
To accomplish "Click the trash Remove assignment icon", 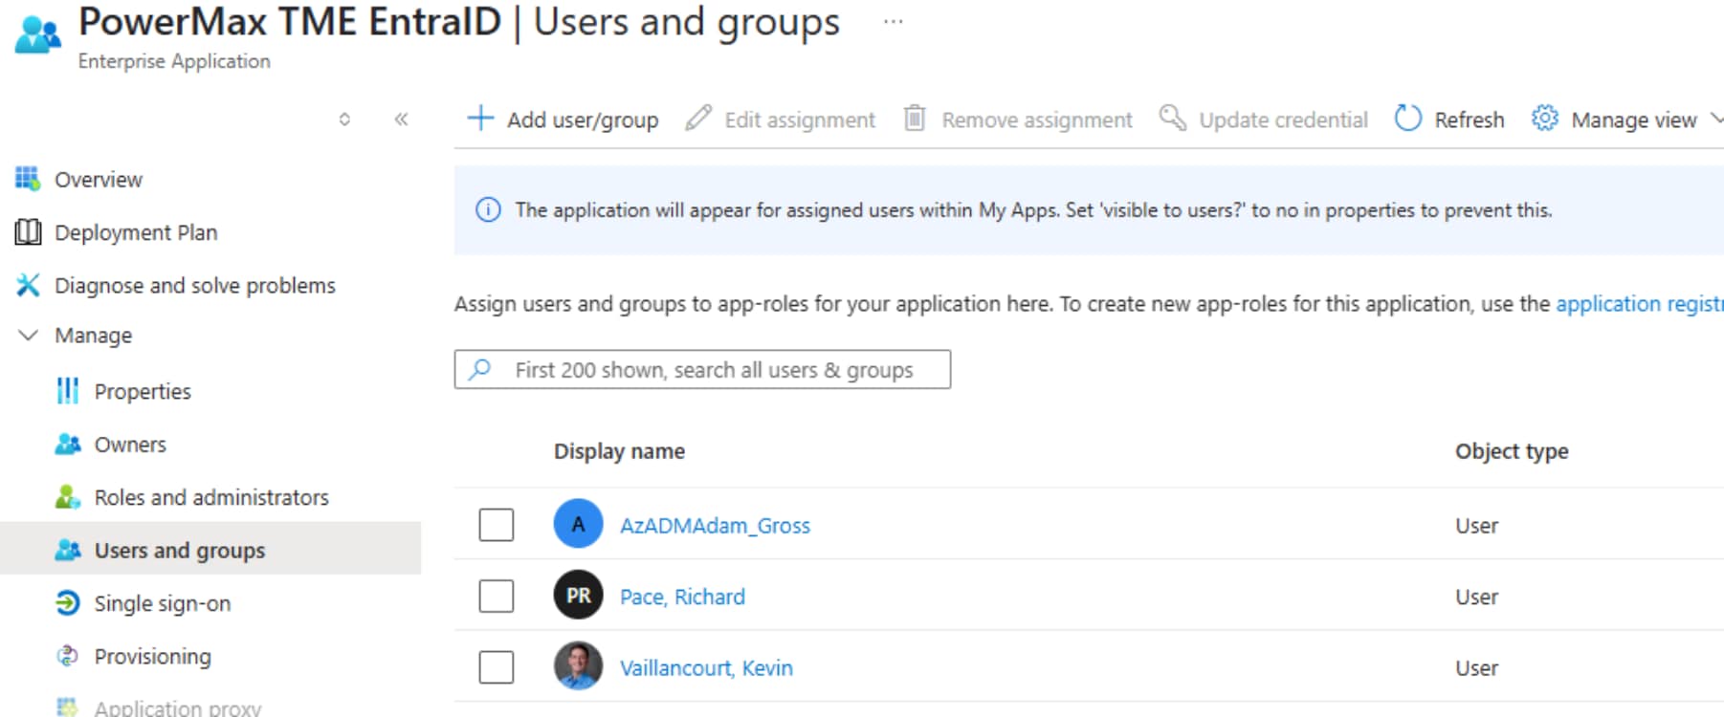I will [x=915, y=119].
